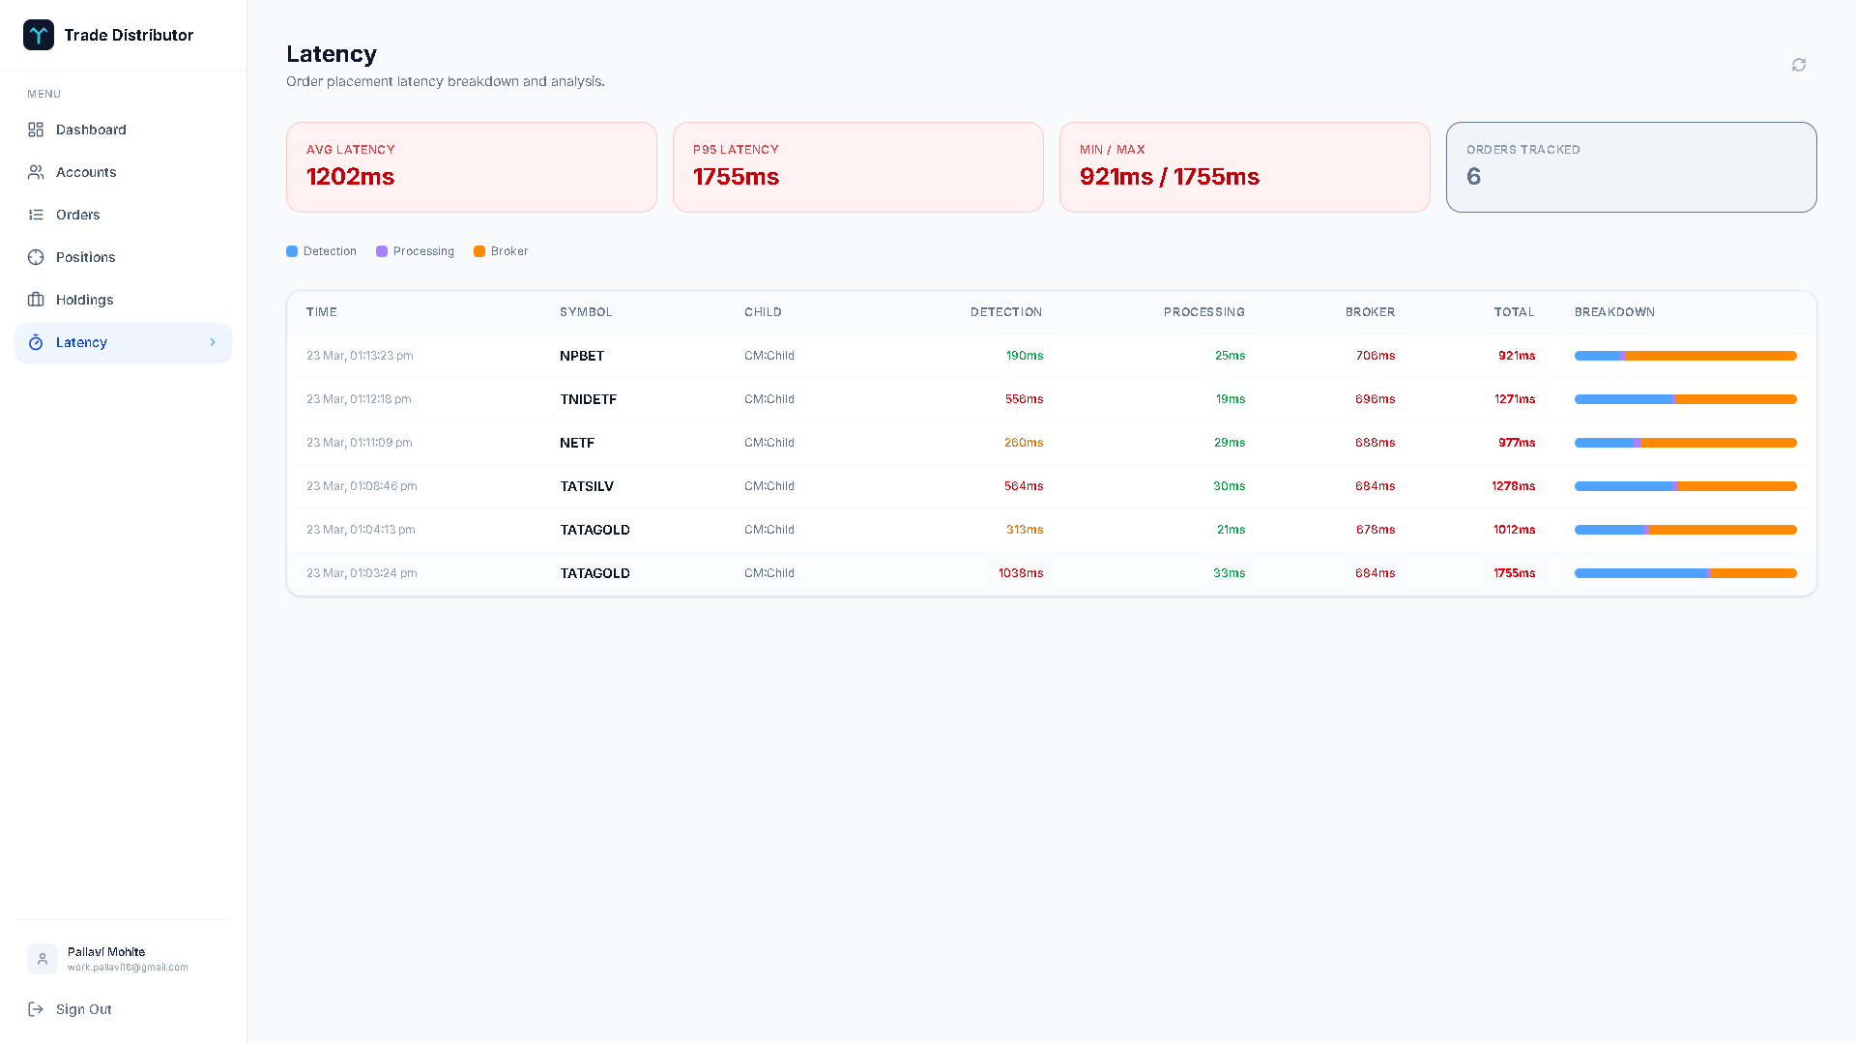Click the refresh icon at top right
This screenshot has width=1856, height=1044.
coord(1798,65)
